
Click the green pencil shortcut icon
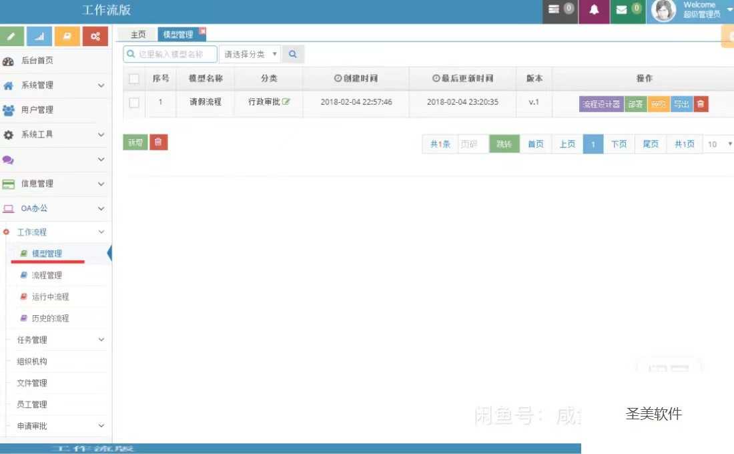[x=12, y=37]
